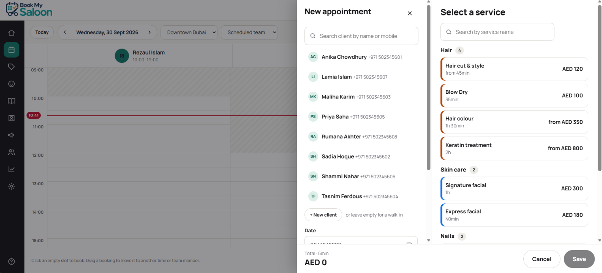Open the Downtown Dubai location dropdown
This screenshot has height=273, width=602.
coord(189,32)
